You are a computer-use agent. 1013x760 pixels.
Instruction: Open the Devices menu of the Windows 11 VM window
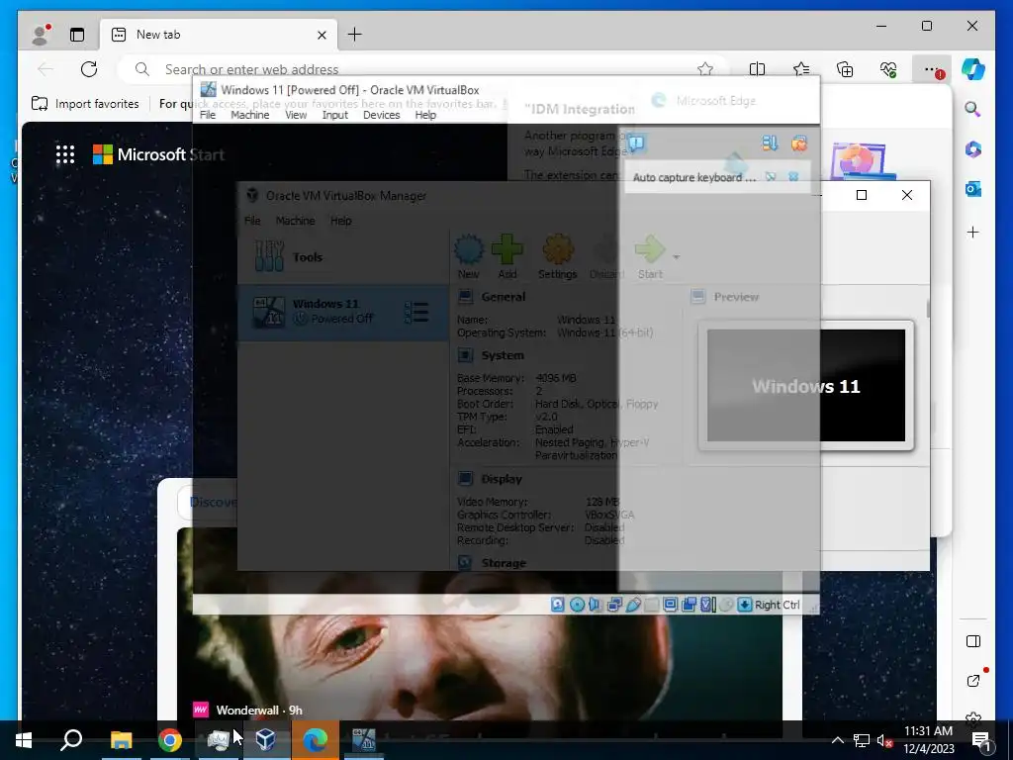tap(381, 115)
